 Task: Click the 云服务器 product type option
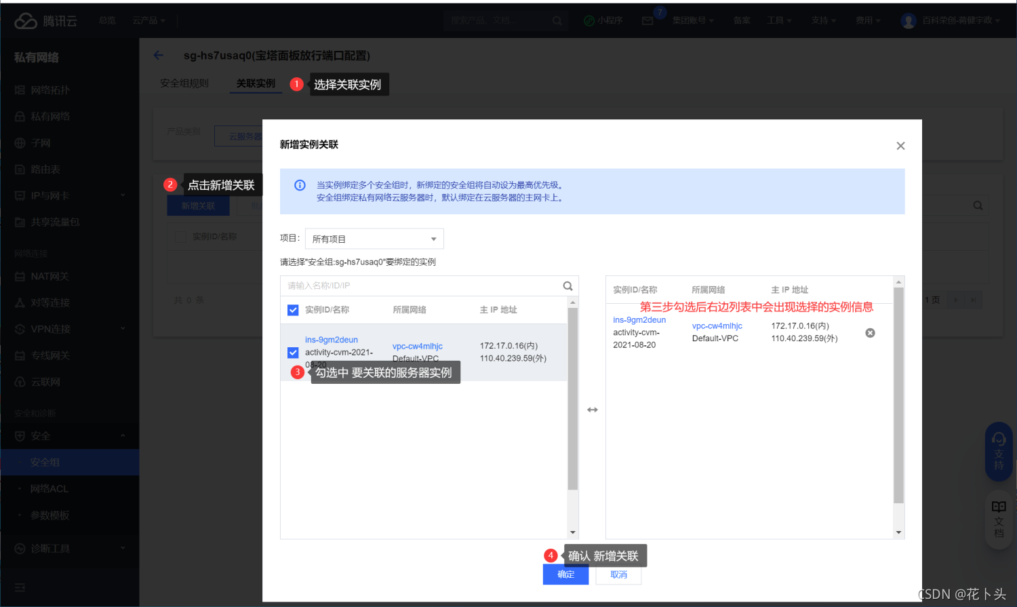click(239, 136)
